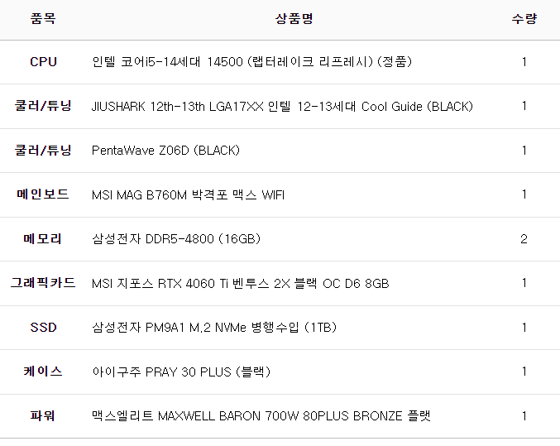Click the 삼성전자 PM9A1 M.2 NVMe product name
This screenshot has width=560, height=446.
pos(214,328)
